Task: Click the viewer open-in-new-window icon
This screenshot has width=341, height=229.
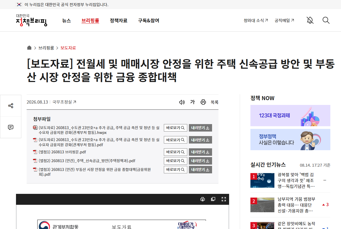Action: (213, 199)
